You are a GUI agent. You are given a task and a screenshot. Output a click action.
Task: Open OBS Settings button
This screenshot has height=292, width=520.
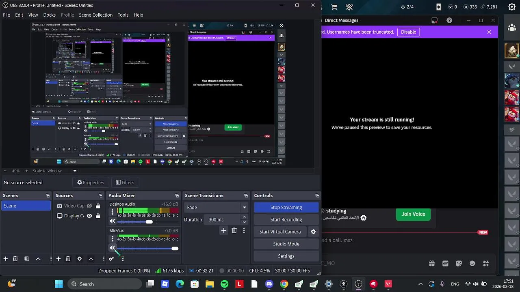click(x=286, y=256)
